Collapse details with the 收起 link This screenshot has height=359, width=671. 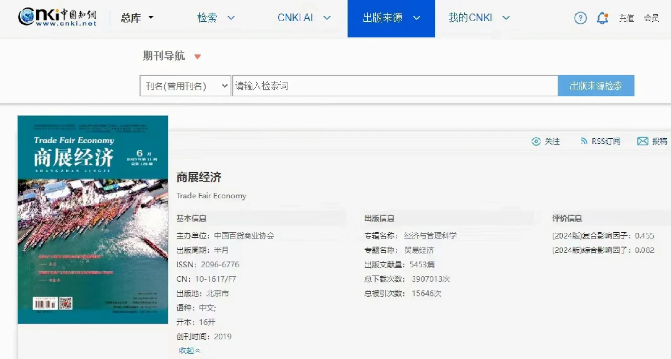(x=189, y=350)
